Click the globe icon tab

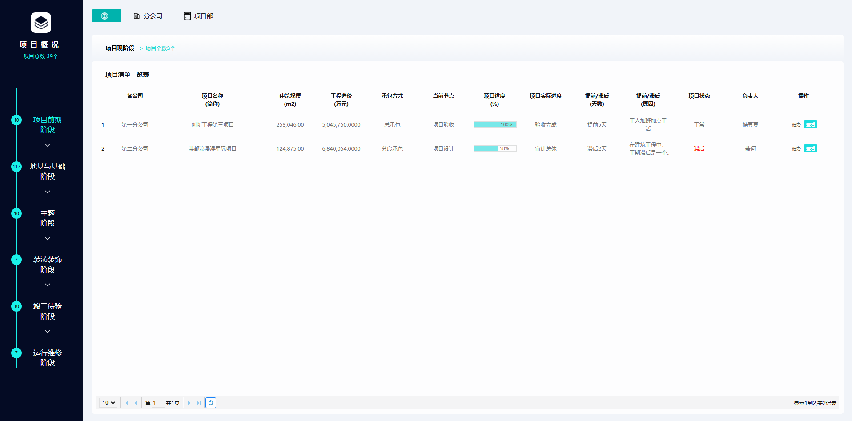pos(106,16)
